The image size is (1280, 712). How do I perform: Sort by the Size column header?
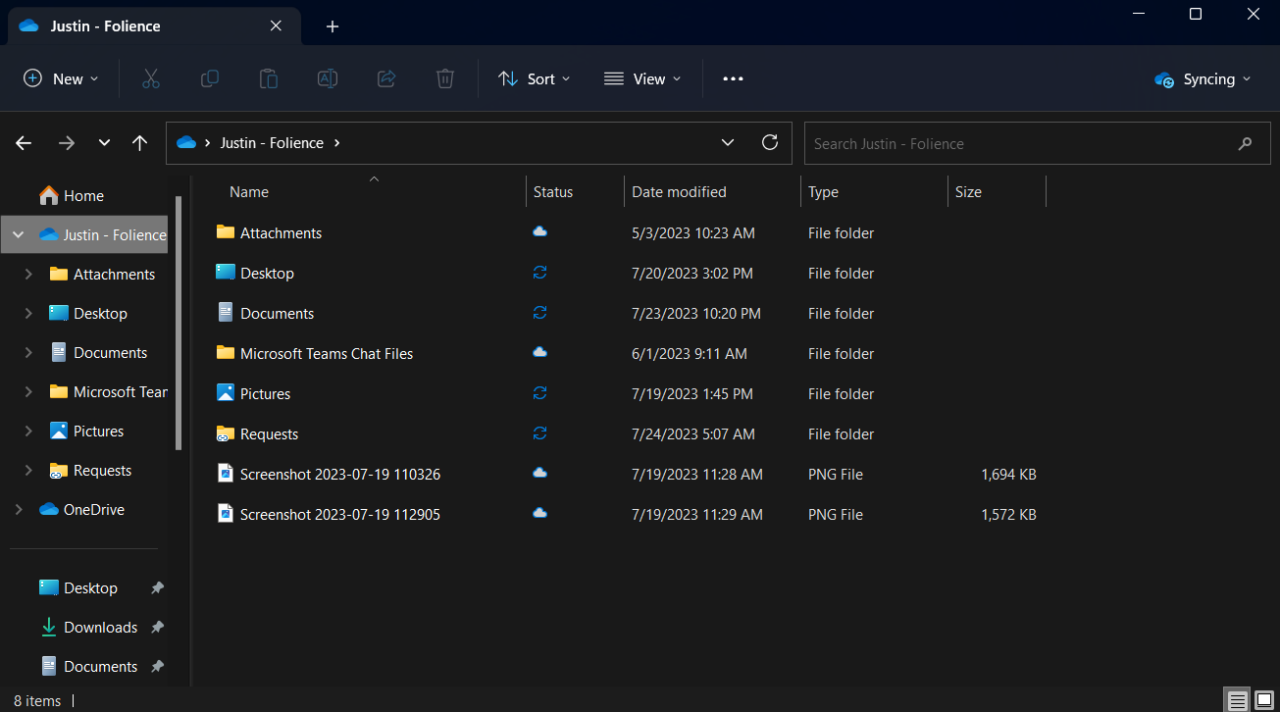(997, 191)
